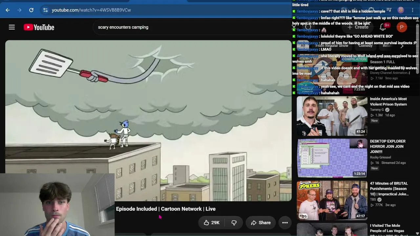
Task: Go back with the browser back arrow
Action: [8, 10]
